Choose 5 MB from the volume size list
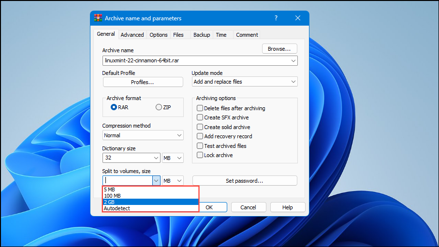This screenshot has width=439, height=247. 151,189
